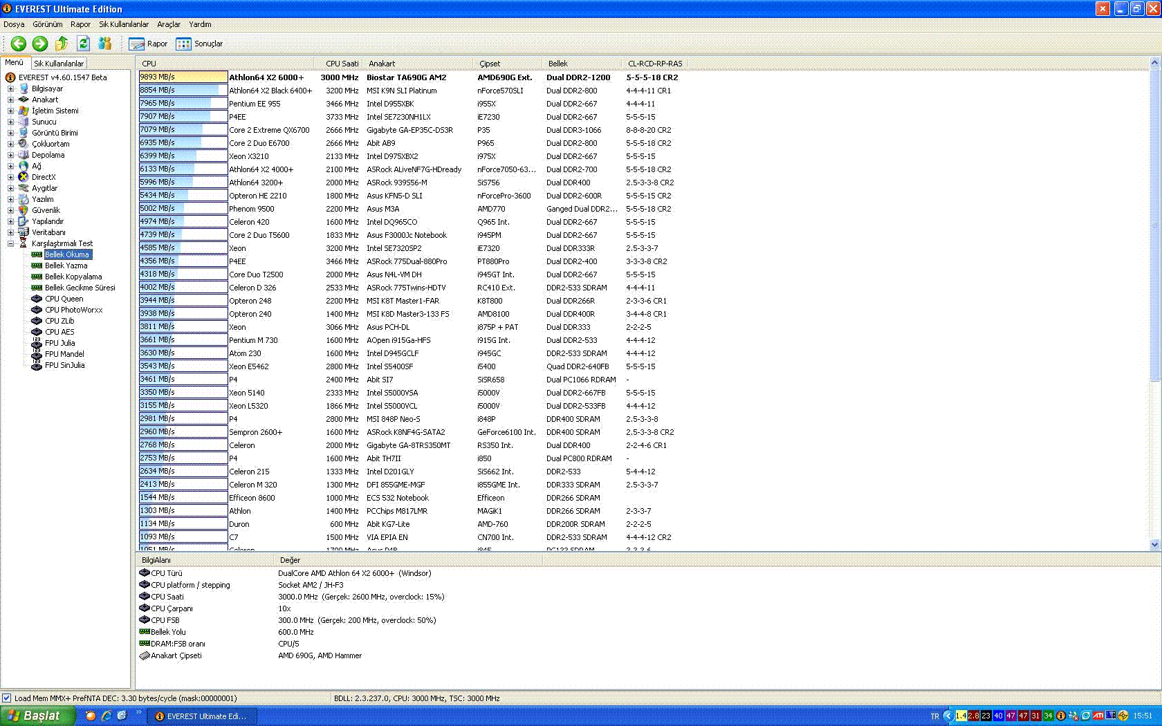Click the users/favorites toolbar icon
The width and height of the screenshot is (1162, 726).
coord(105,44)
